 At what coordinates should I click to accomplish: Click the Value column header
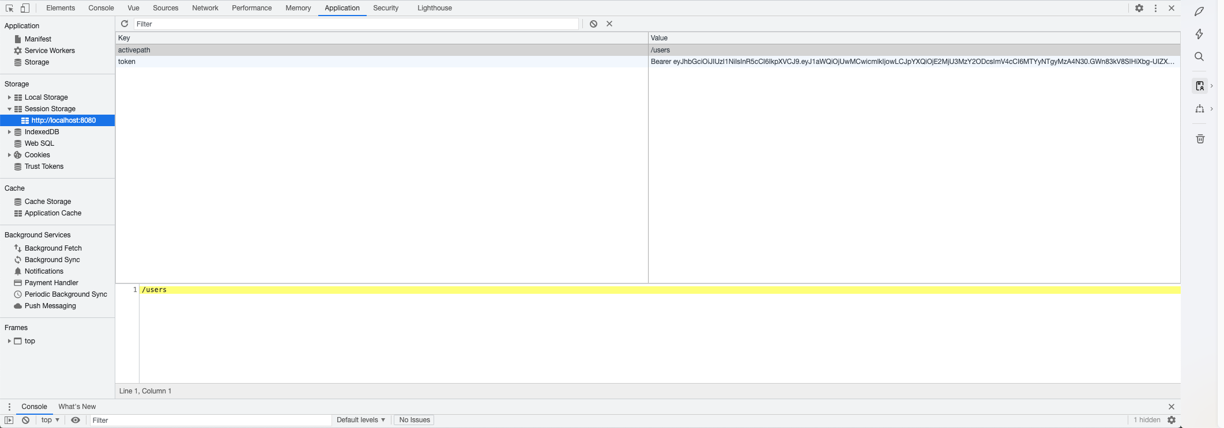coord(914,38)
